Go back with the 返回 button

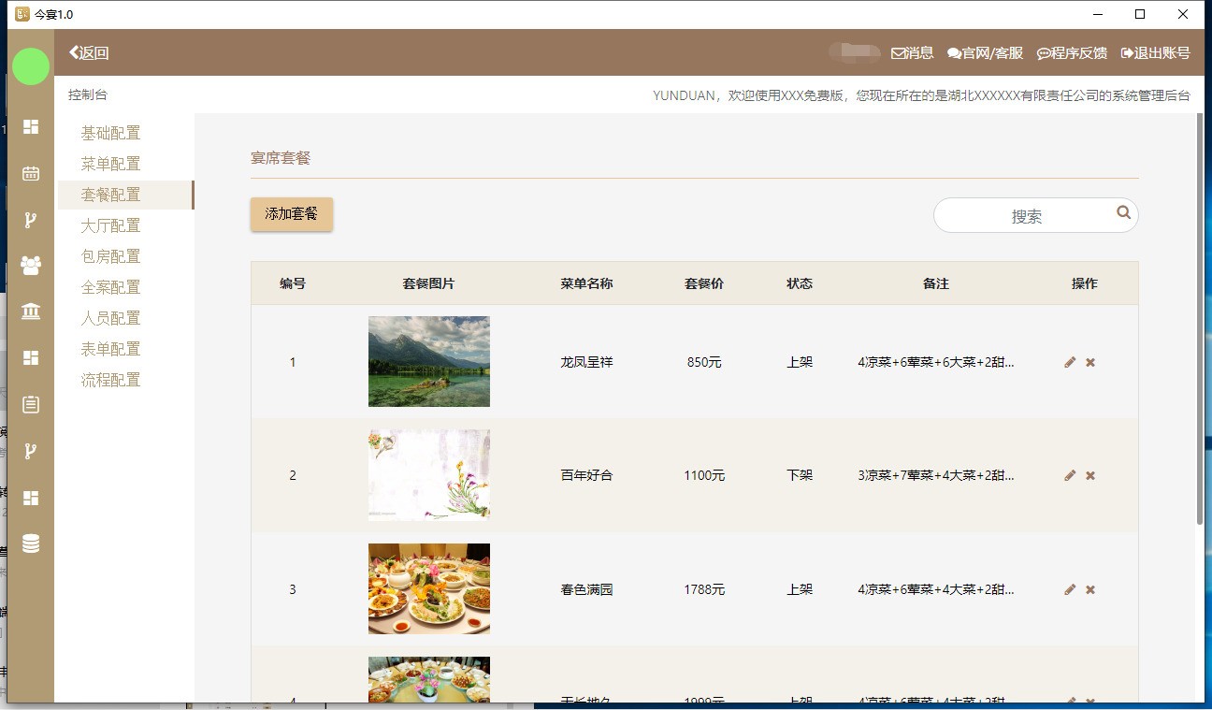tap(89, 53)
